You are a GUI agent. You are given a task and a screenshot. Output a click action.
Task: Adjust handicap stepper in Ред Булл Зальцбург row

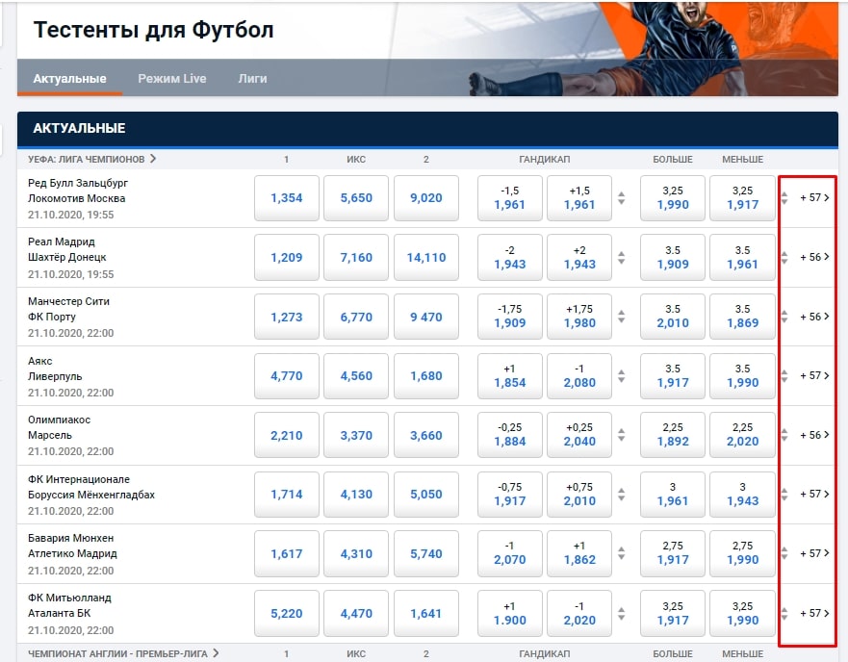click(621, 198)
